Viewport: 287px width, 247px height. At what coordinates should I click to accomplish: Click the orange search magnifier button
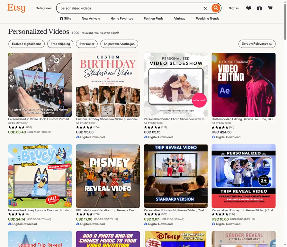(216, 8)
